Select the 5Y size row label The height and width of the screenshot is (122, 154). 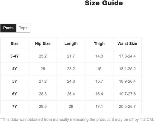[15, 81]
